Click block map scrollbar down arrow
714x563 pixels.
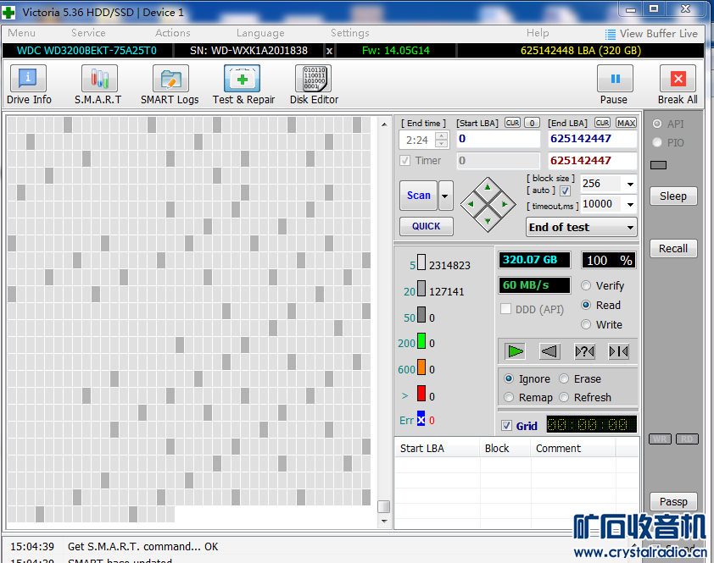tap(384, 522)
